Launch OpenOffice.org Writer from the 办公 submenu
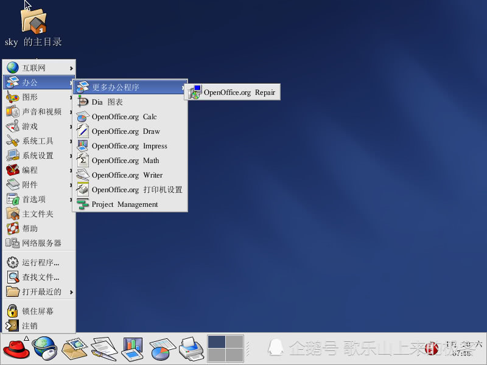 point(130,175)
